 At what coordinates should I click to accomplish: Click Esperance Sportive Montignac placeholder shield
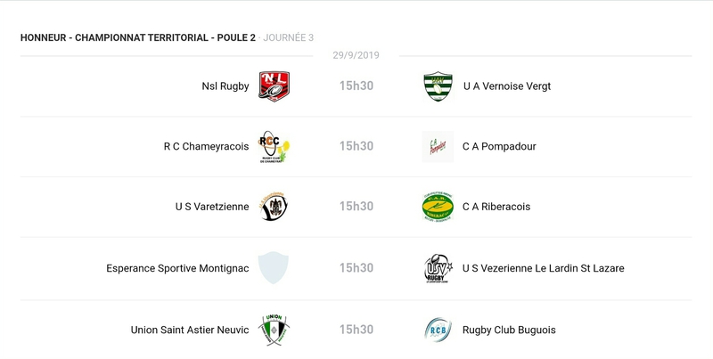[x=274, y=268]
